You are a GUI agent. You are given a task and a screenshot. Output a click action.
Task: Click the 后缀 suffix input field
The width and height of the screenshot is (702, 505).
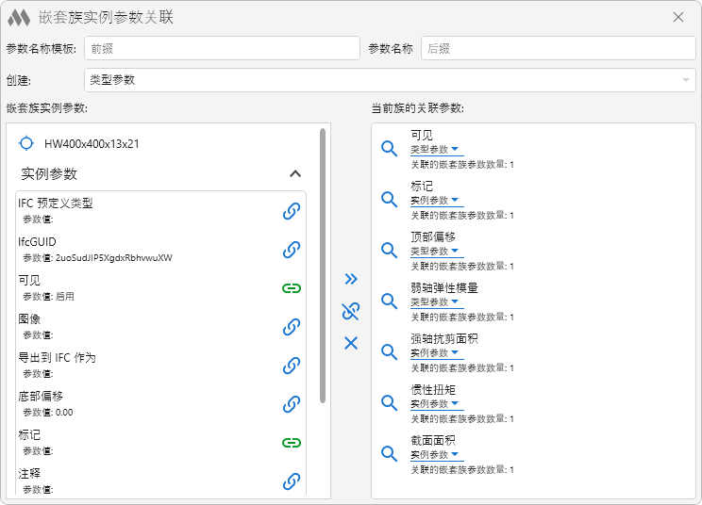coord(558,49)
